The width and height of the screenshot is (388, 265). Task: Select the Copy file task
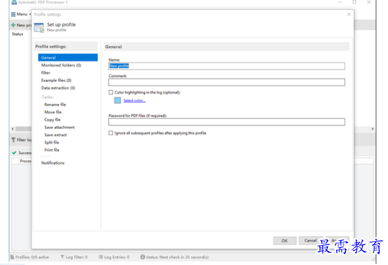(53, 120)
